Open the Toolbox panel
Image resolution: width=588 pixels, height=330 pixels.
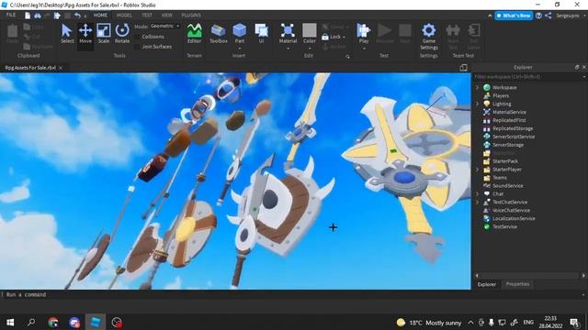point(219,34)
